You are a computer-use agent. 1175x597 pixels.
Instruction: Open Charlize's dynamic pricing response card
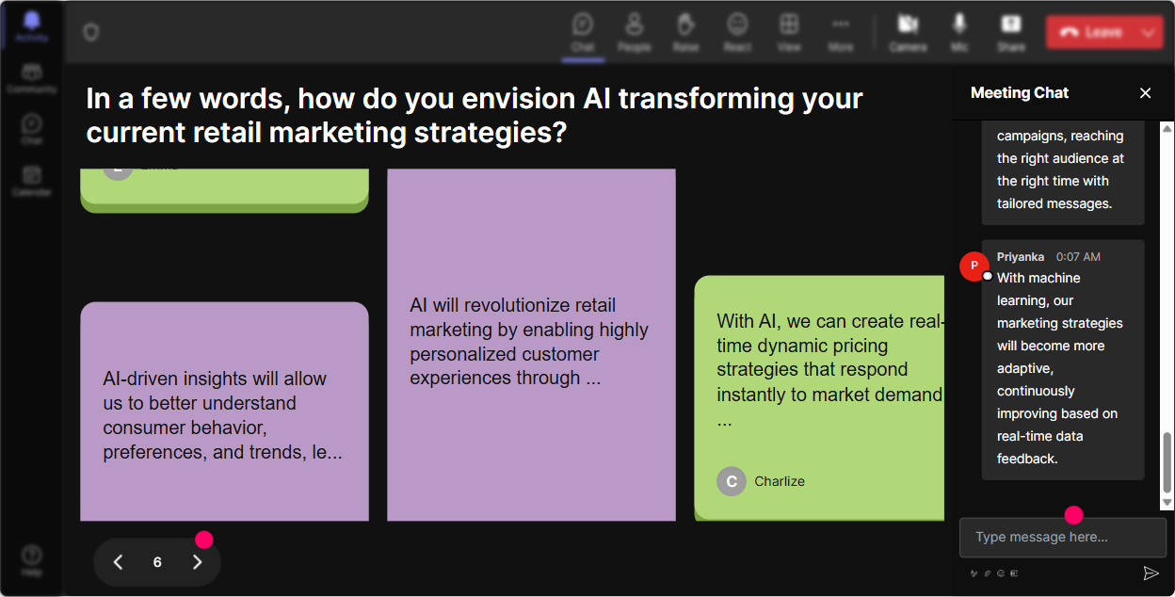tap(819, 397)
